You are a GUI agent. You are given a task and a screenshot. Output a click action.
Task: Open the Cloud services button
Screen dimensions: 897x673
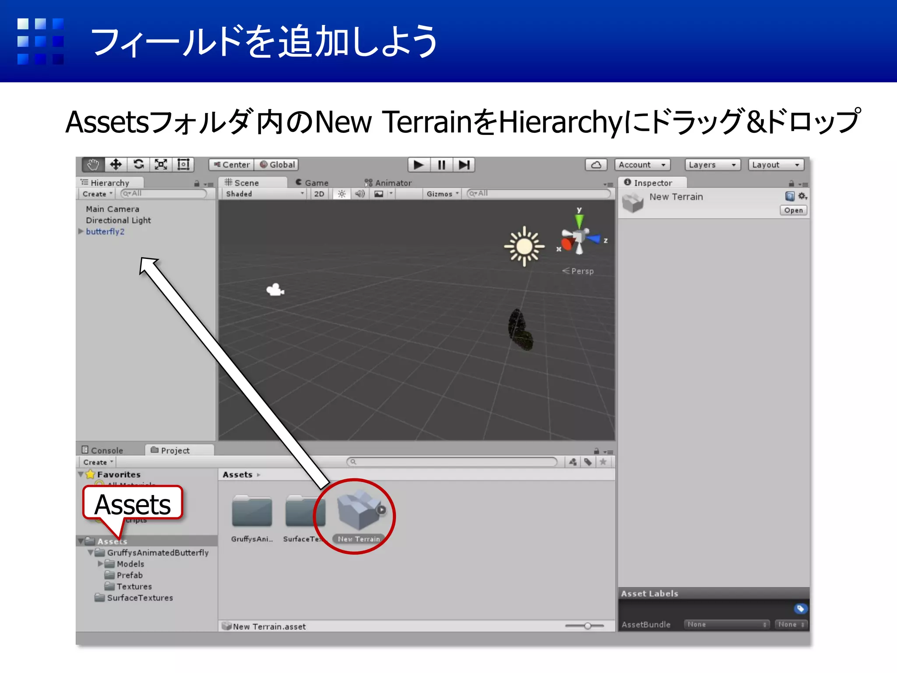[596, 165]
